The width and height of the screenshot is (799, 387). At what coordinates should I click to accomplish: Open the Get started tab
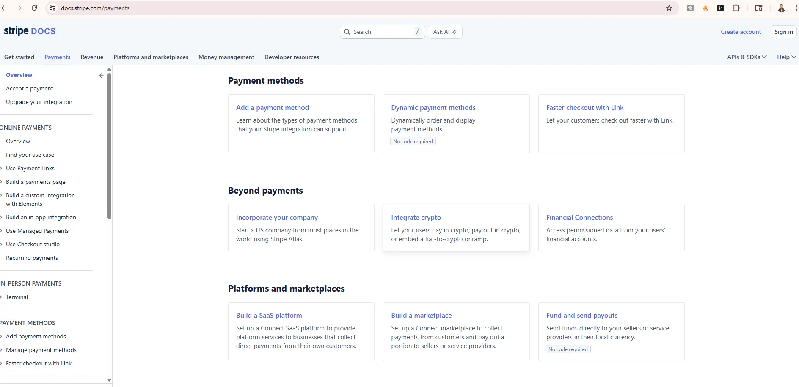(19, 57)
